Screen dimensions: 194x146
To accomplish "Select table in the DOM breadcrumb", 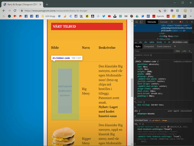I will 152,42.
